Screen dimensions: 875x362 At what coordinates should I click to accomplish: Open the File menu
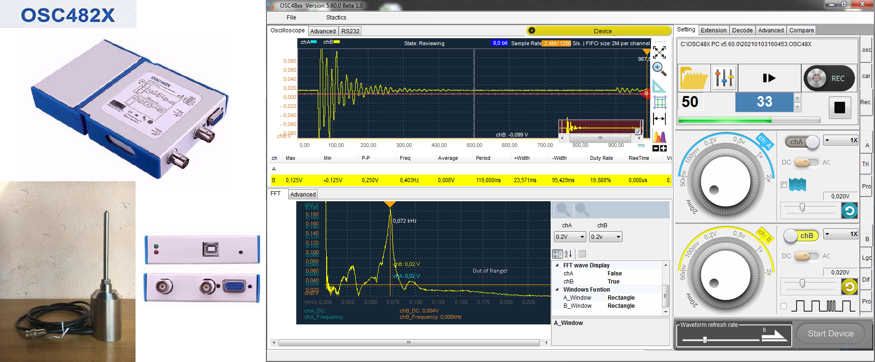(x=291, y=18)
